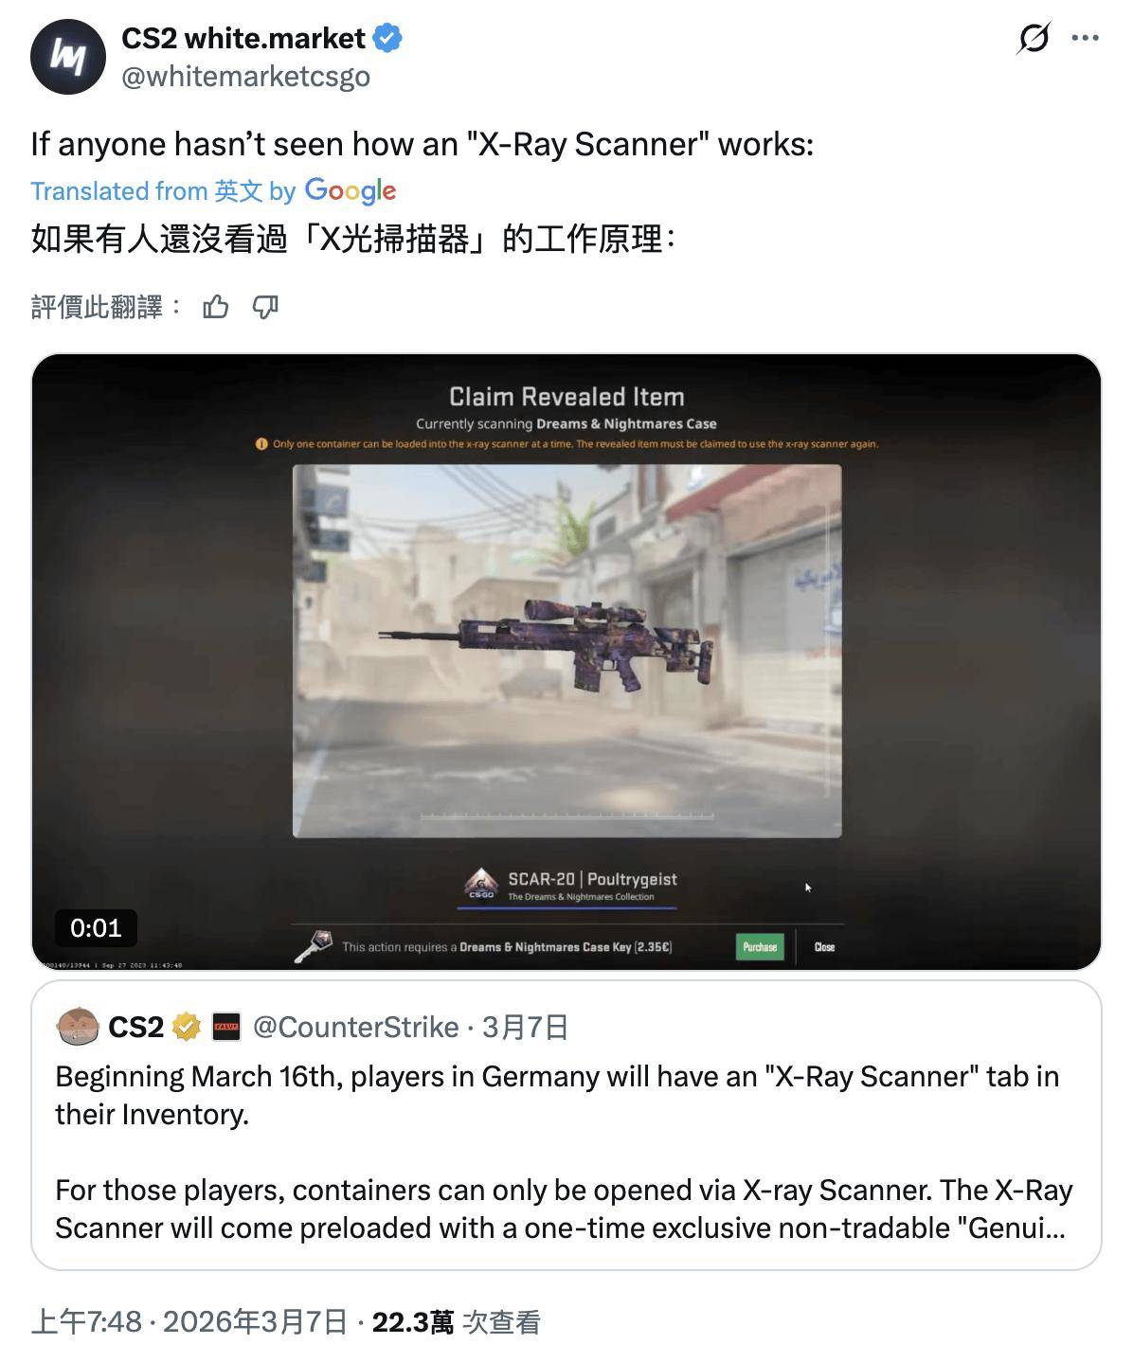Click the blue verified badge beside CS2 white.market

click(x=387, y=38)
